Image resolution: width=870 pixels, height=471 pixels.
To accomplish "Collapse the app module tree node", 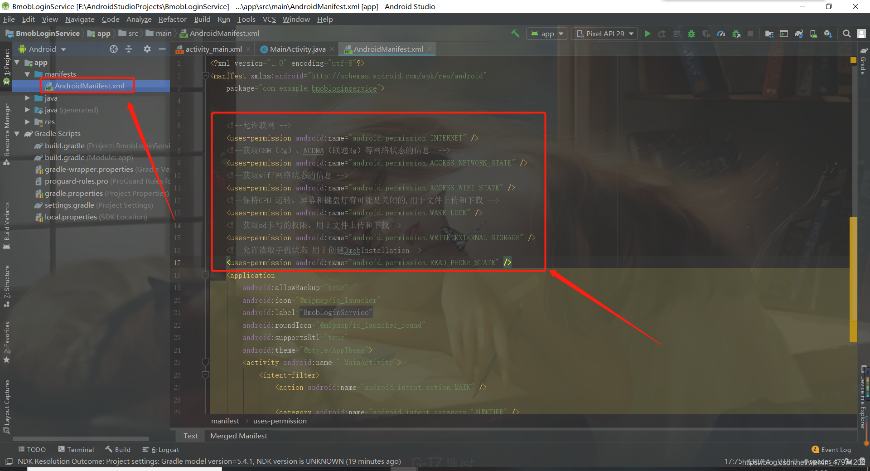I will pos(17,63).
